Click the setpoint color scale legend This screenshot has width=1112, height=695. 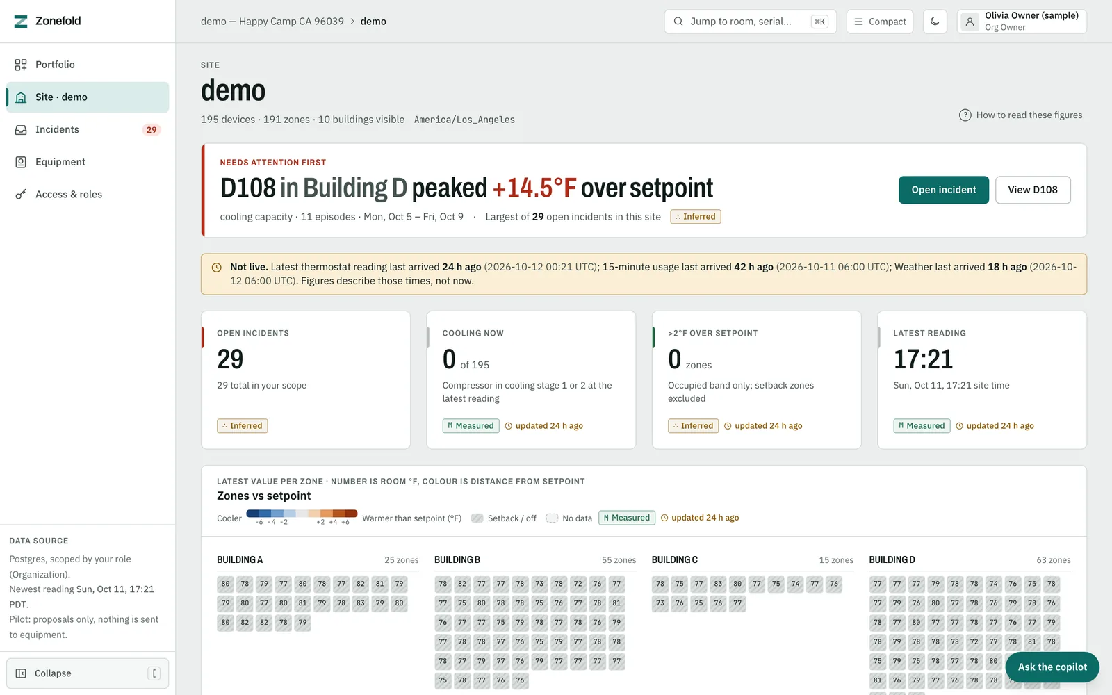point(302,514)
